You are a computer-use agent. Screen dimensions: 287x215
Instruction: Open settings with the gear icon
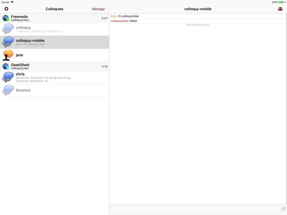(x=6, y=9)
